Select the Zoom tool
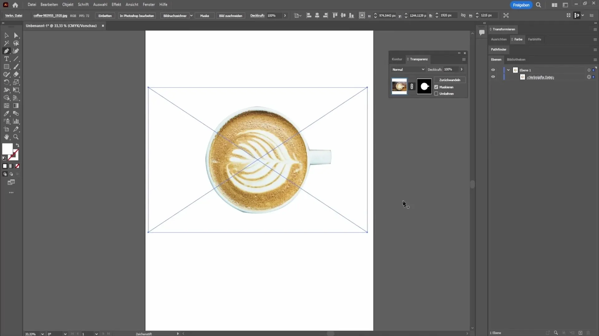Screen dimensions: 599x336 pos(16,137)
